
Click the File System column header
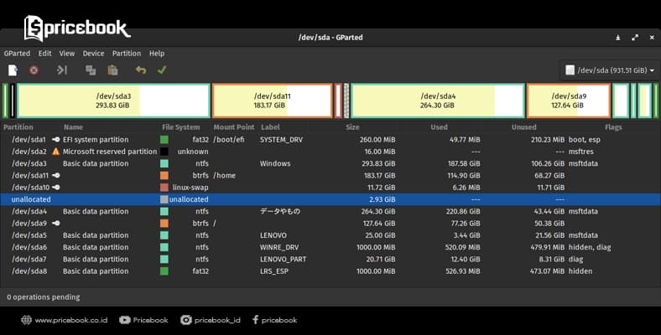tap(181, 127)
